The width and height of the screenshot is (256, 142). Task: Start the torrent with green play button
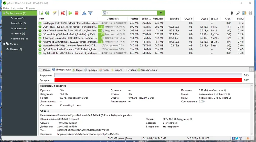(70, 13)
